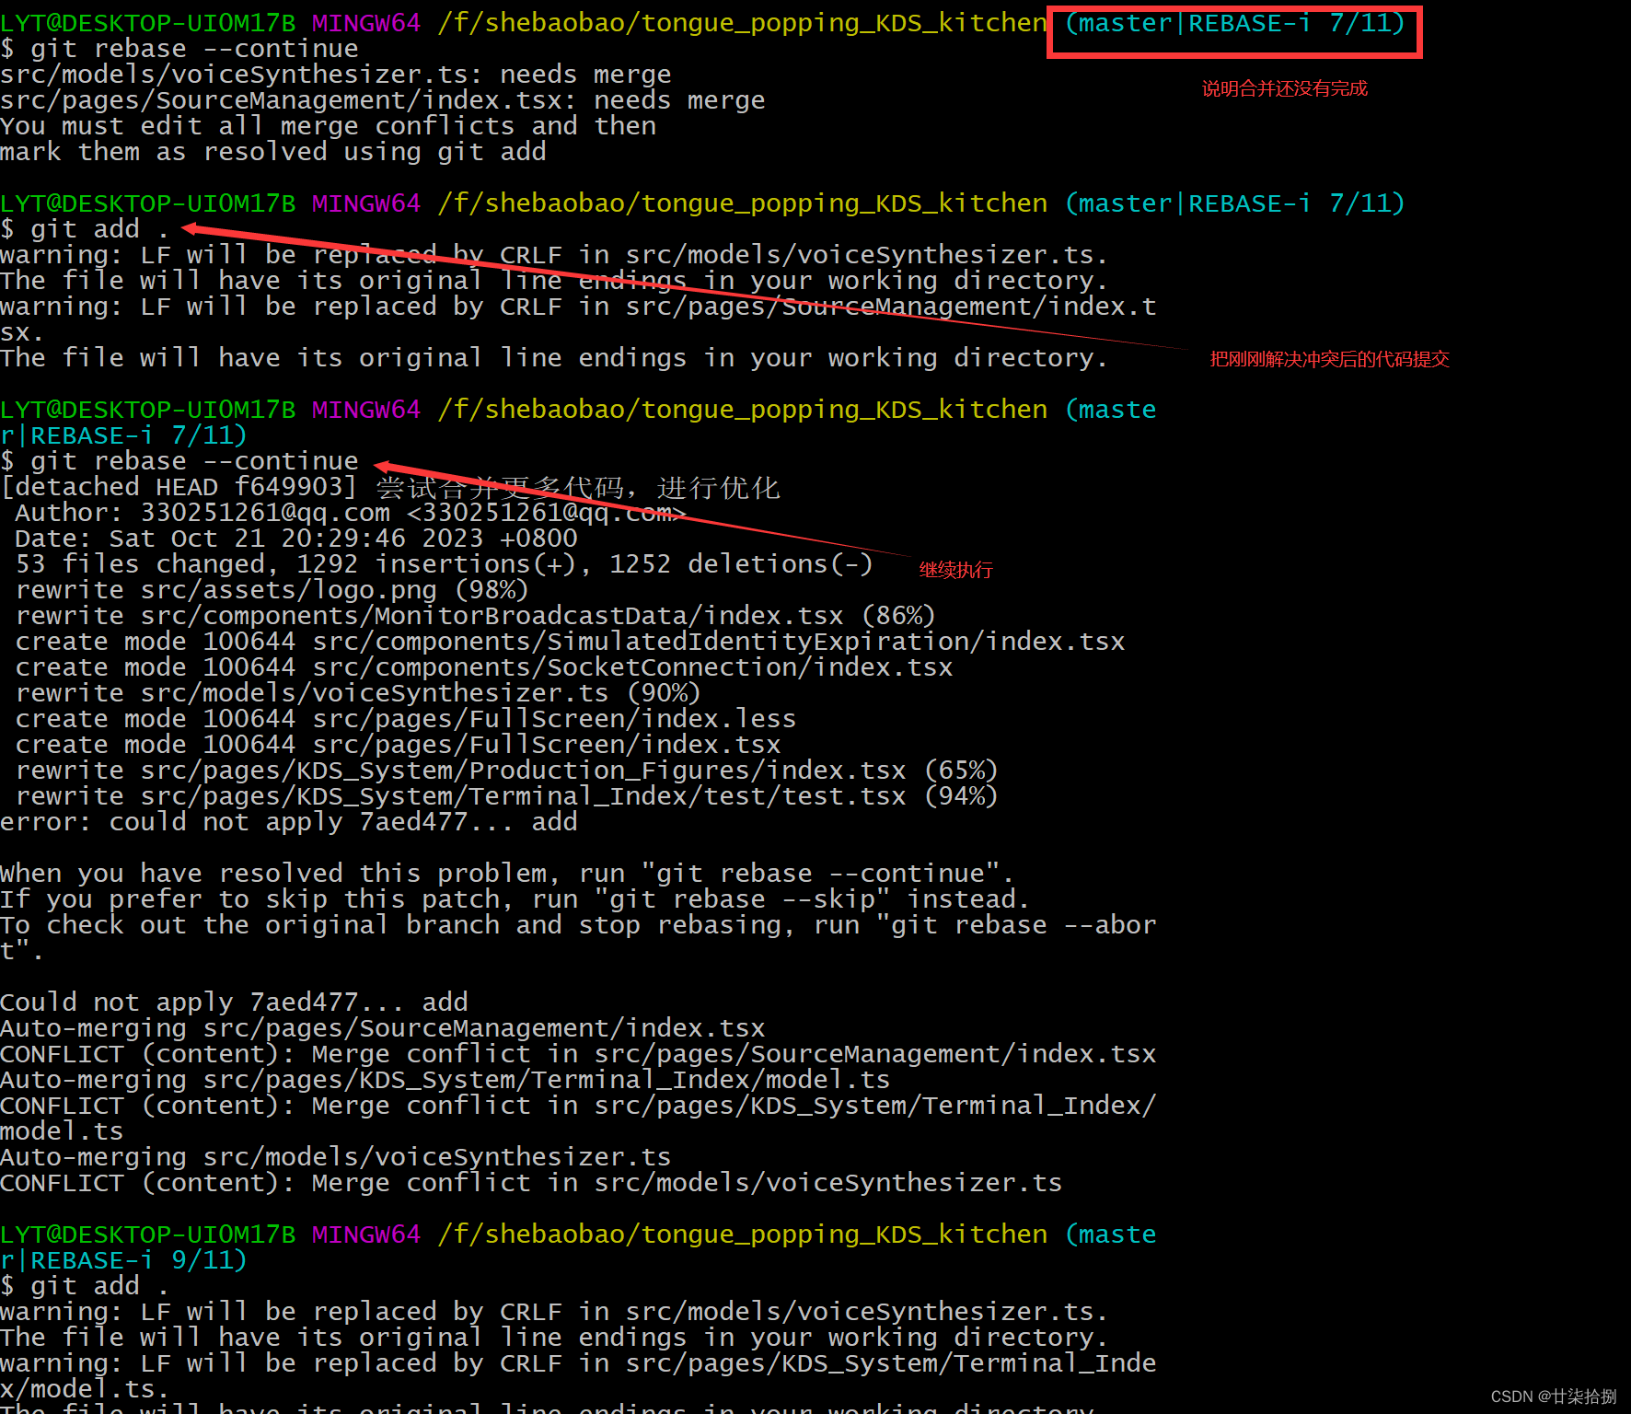Click the rewrite line for 'Production_Figures/index.tsx (65%)'

point(507,771)
